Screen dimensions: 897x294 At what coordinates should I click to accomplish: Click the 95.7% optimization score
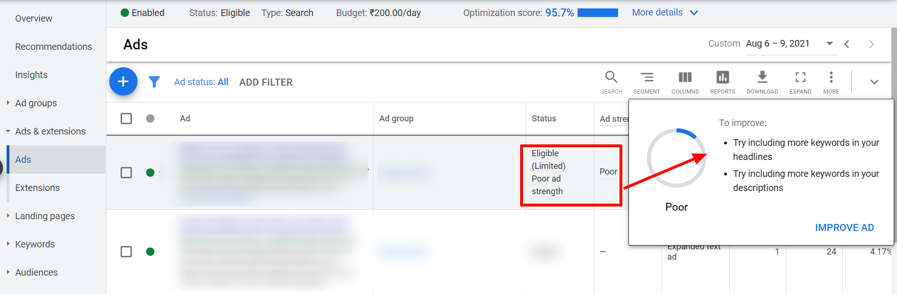pyautogui.click(x=560, y=13)
